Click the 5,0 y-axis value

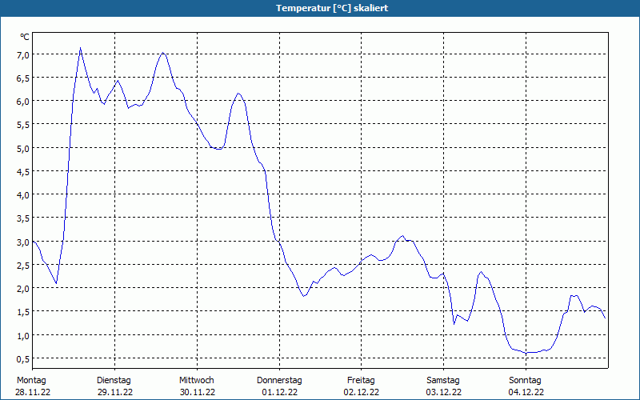coord(22,149)
